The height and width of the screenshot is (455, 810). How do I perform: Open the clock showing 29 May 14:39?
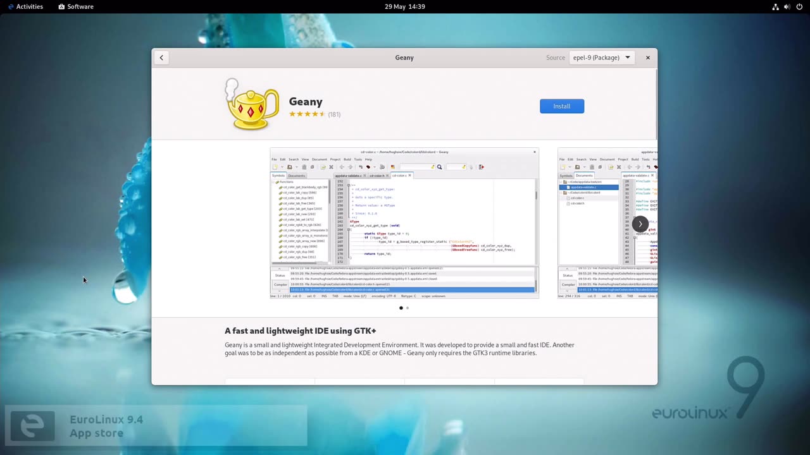tap(405, 6)
